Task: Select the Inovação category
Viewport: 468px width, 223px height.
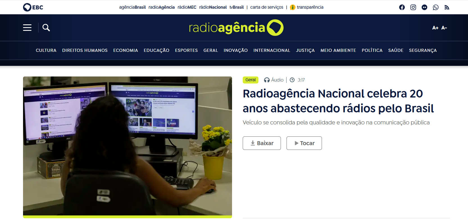Action: (x=236, y=50)
